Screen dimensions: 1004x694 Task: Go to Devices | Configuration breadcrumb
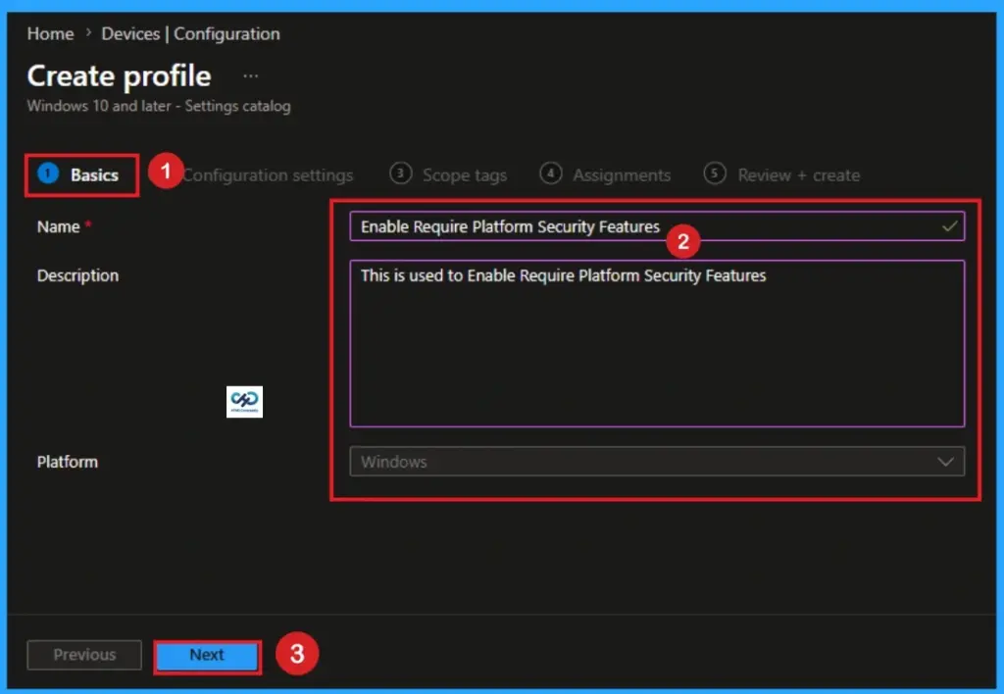[190, 33]
